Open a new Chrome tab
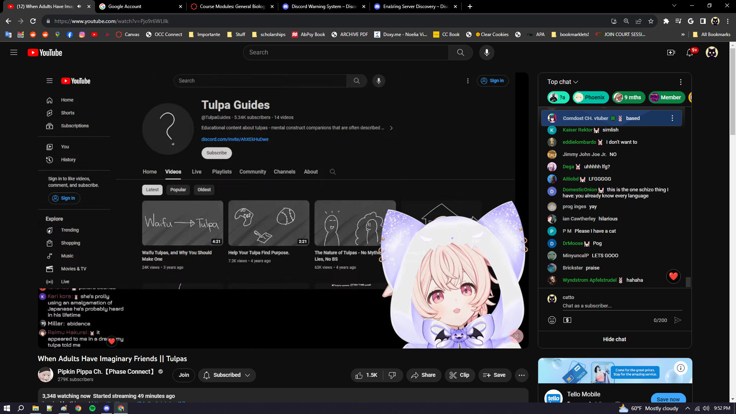 click(470, 7)
